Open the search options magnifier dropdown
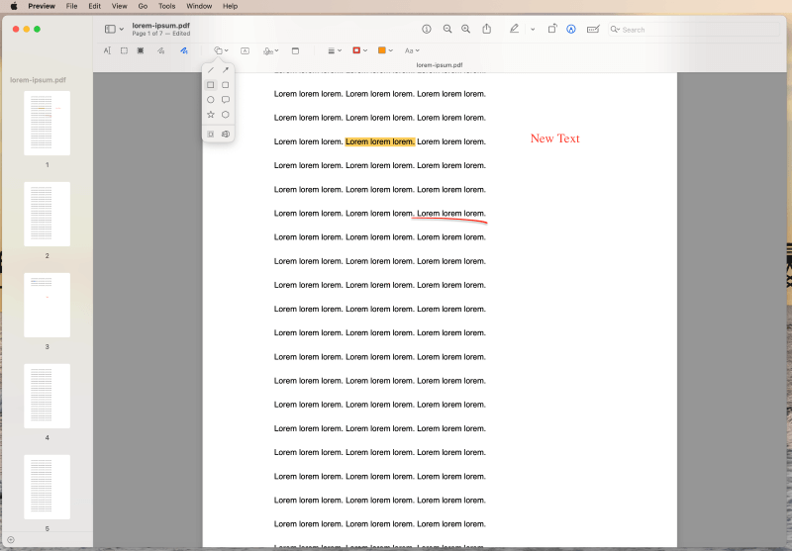This screenshot has width=792, height=551. click(615, 30)
